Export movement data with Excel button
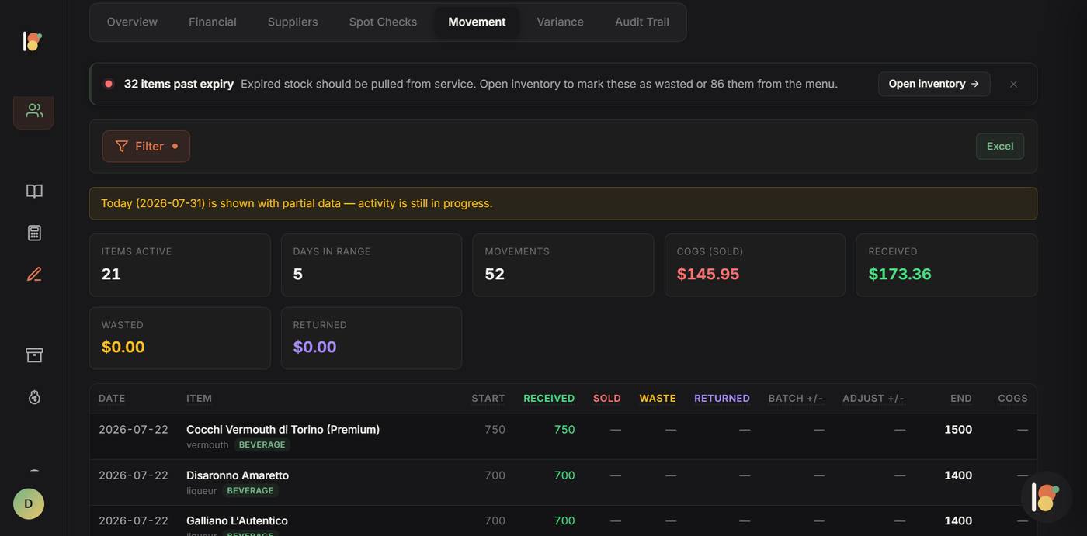Viewport: 1087px width, 536px height. pos(1000,147)
